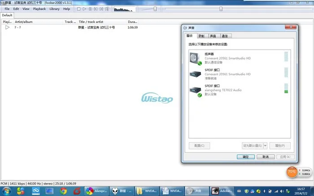
Task: Sort by Artist/album column header
Action: (38, 22)
